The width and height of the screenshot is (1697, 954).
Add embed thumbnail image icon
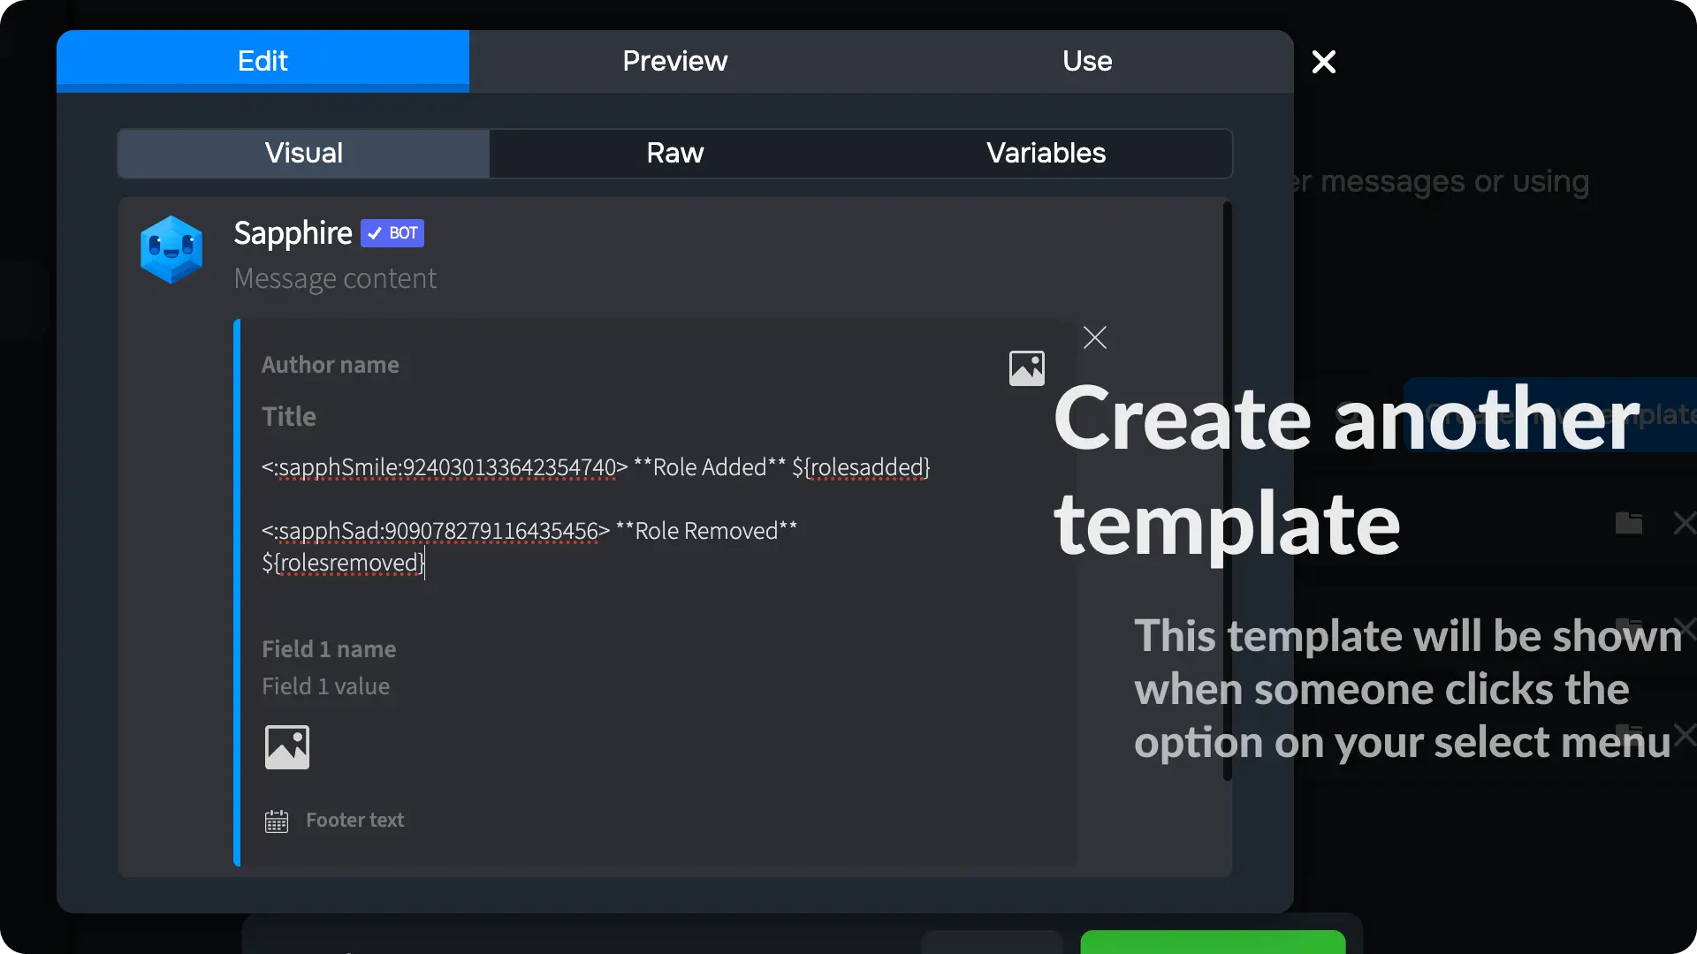[x=1027, y=368]
